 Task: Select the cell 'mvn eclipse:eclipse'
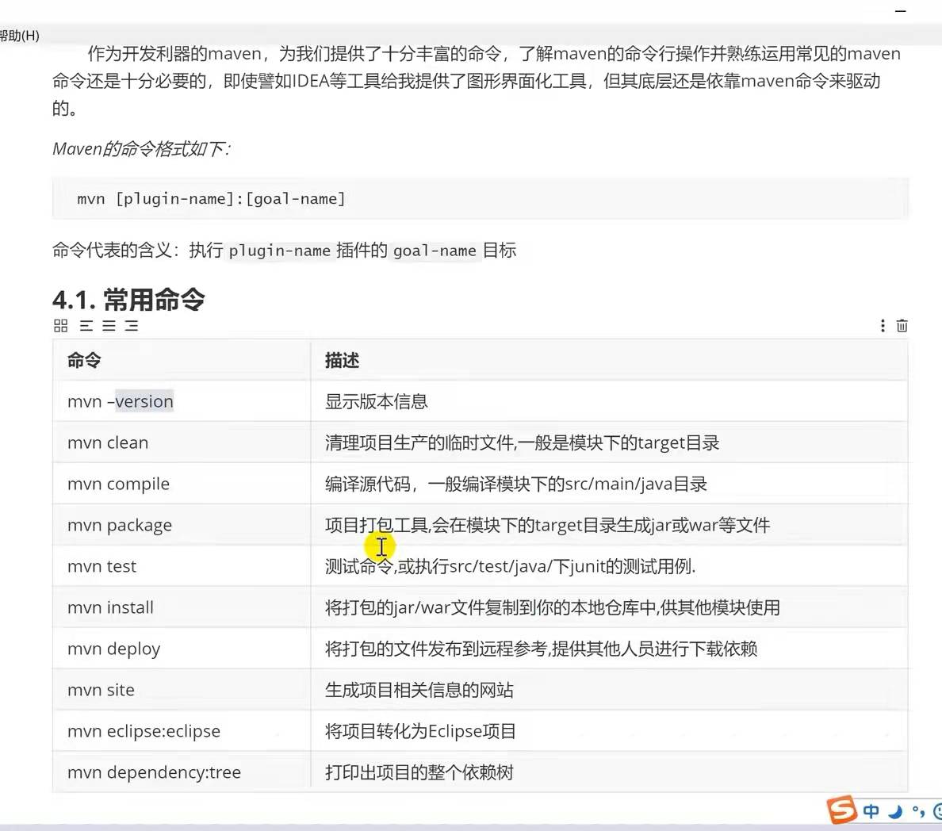pos(182,730)
